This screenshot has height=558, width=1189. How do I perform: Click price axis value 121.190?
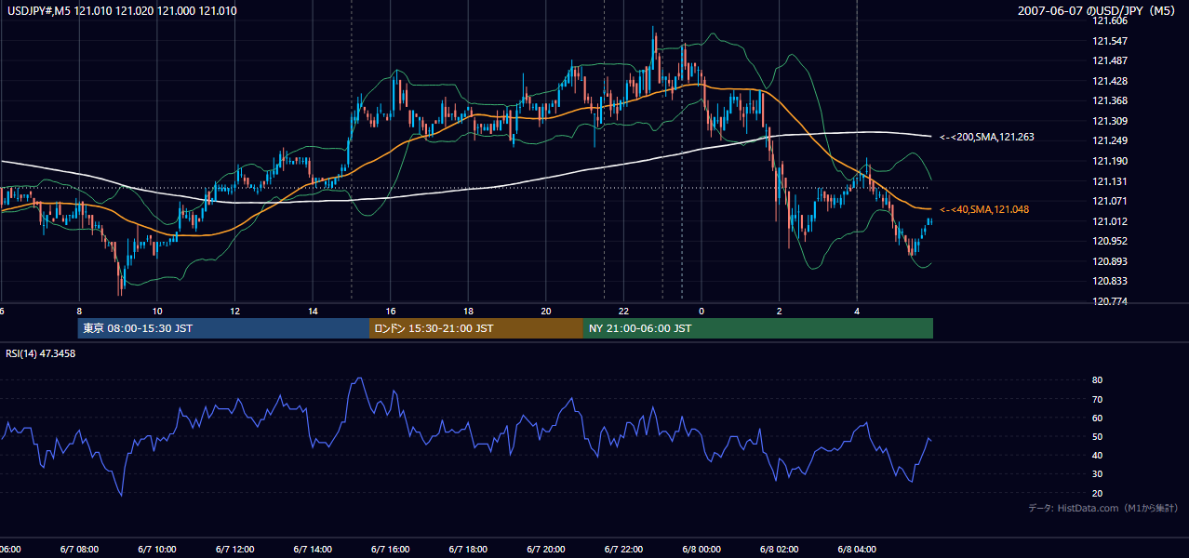(x=1110, y=161)
